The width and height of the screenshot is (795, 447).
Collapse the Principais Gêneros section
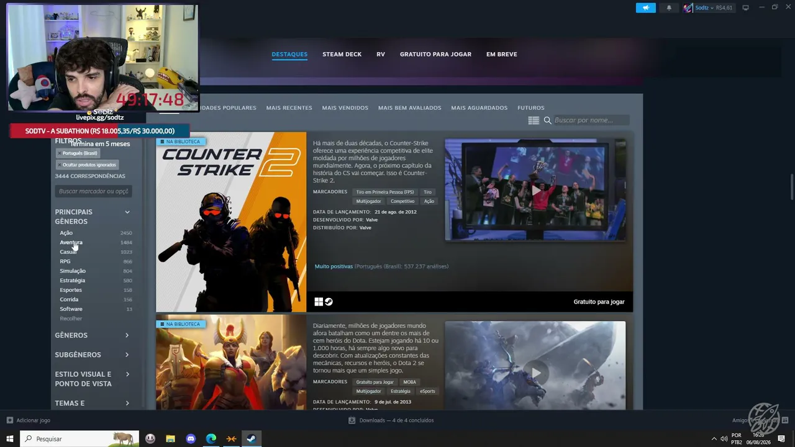[x=127, y=212]
